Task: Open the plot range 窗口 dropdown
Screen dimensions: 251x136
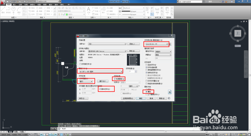Action: coord(86,82)
